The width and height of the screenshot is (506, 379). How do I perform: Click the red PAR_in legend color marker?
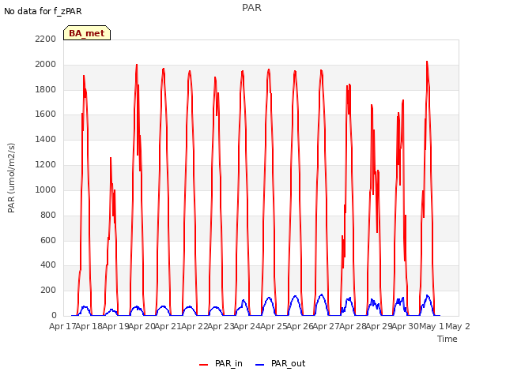[x=204, y=365]
